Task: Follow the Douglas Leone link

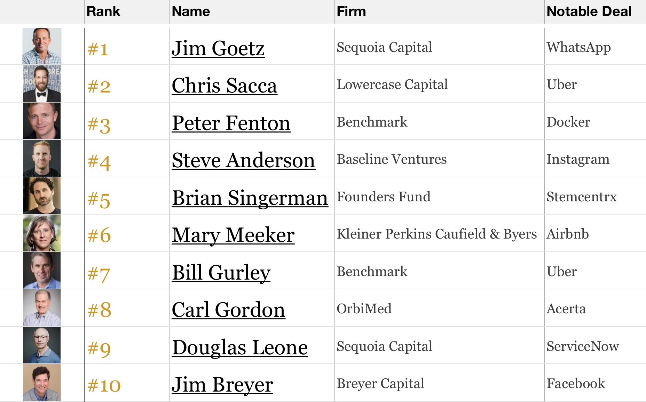Action: tap(240, 347)
